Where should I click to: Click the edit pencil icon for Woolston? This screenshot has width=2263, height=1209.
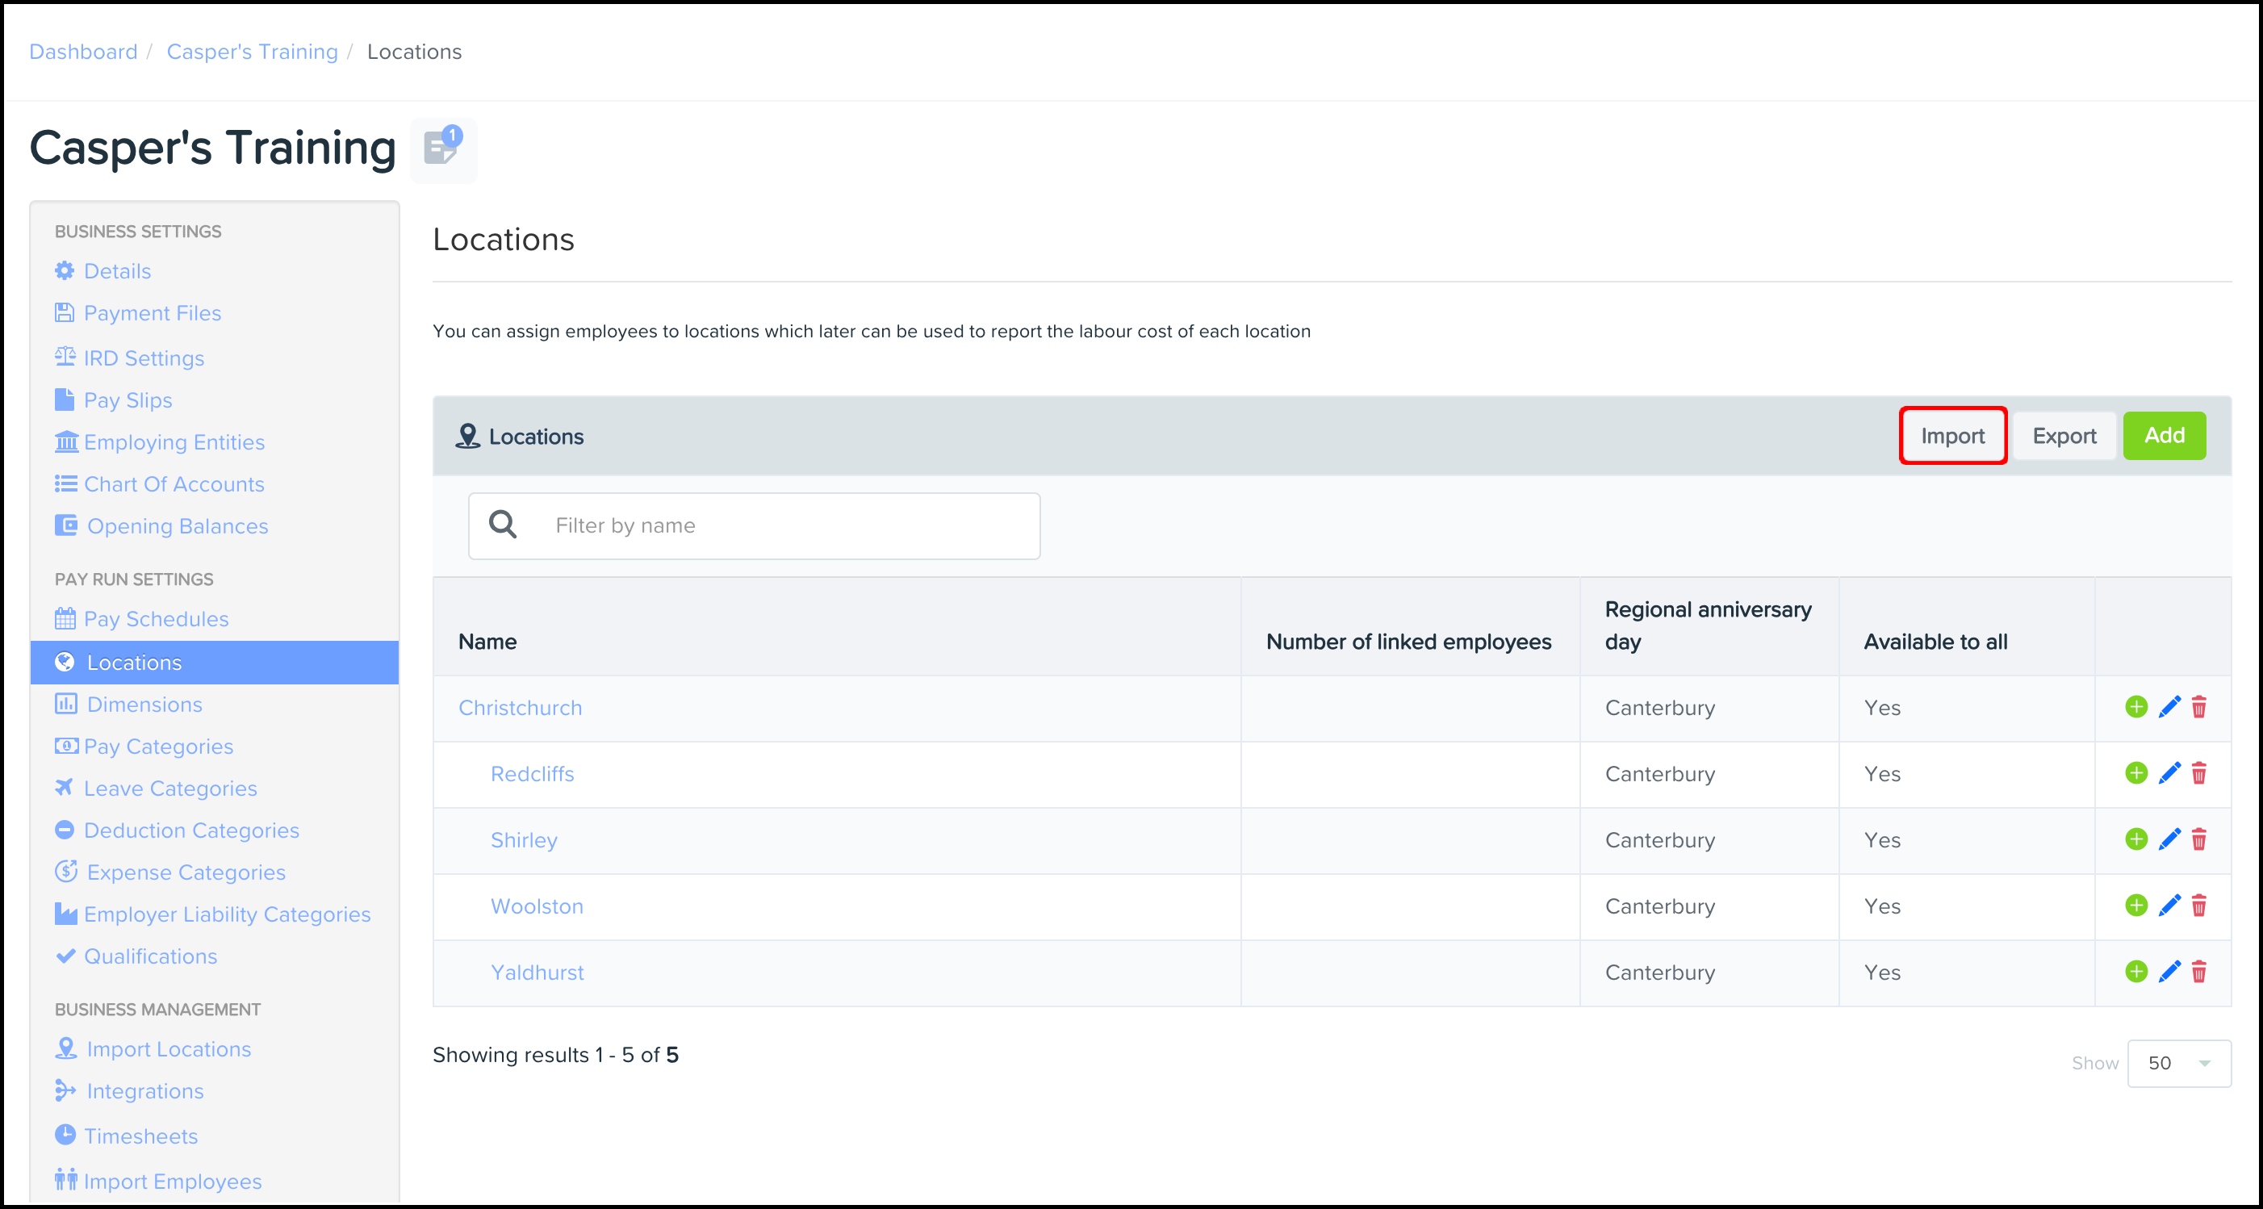2169,906
